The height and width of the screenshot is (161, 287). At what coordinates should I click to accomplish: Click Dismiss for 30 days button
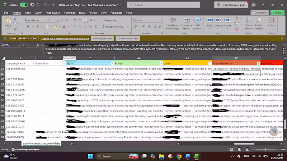[128, 39]
